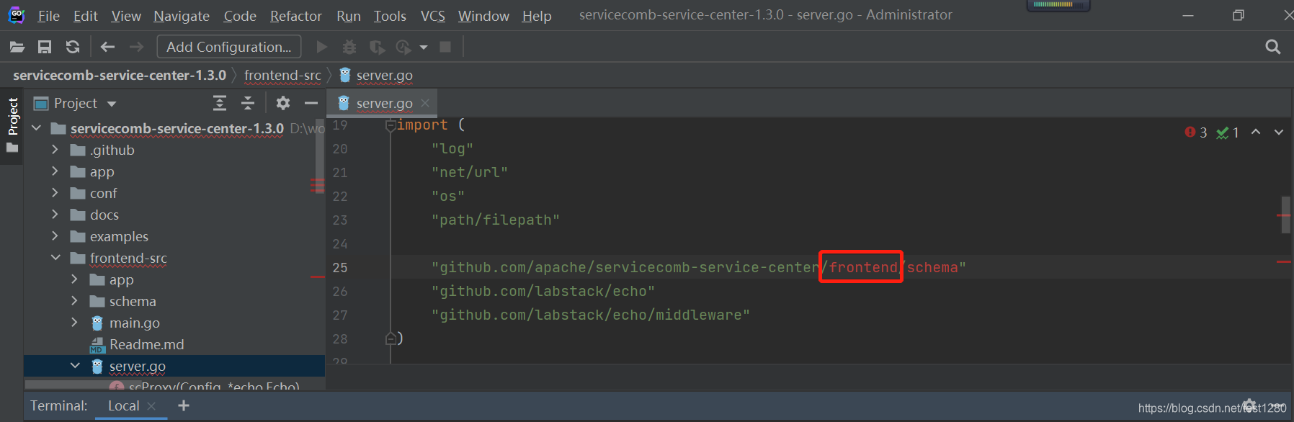Close the Local terminal tab
The width and height of the screenshot is (1294, 422).
[x=151, y=406]
